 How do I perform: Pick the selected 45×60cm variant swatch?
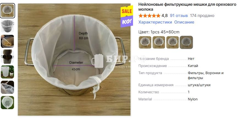(x=186, y=42)
